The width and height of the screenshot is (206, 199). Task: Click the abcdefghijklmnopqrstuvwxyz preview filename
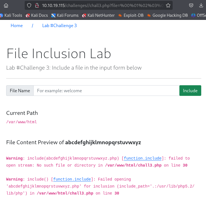tap(103, 143)
